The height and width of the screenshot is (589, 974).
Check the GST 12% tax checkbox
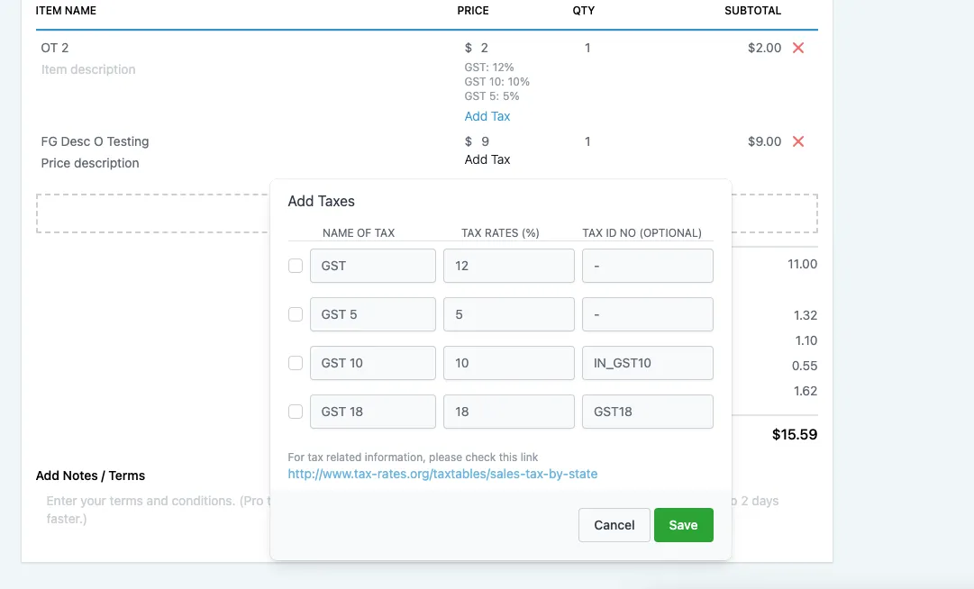(x=296, y=266)
